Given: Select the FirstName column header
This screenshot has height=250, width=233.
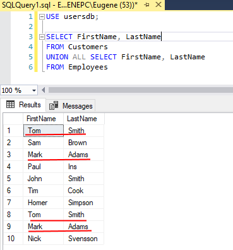Looking at the screenshot, I should (x=43, y=119).
